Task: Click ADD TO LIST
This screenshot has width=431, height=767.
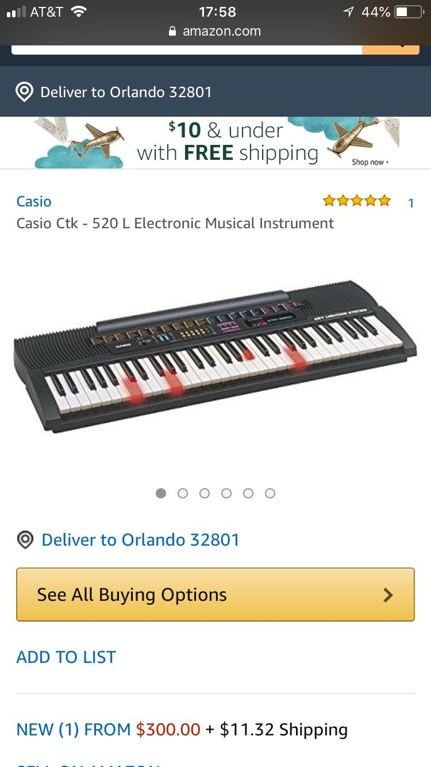Action: (66, 657)
